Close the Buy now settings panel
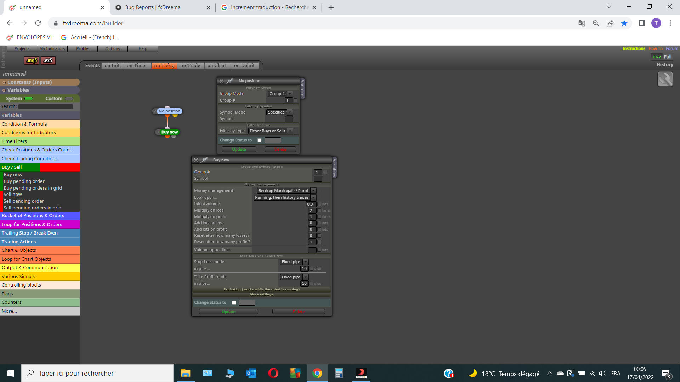This screenshot has width=680, height=382. tap(196, 160)
